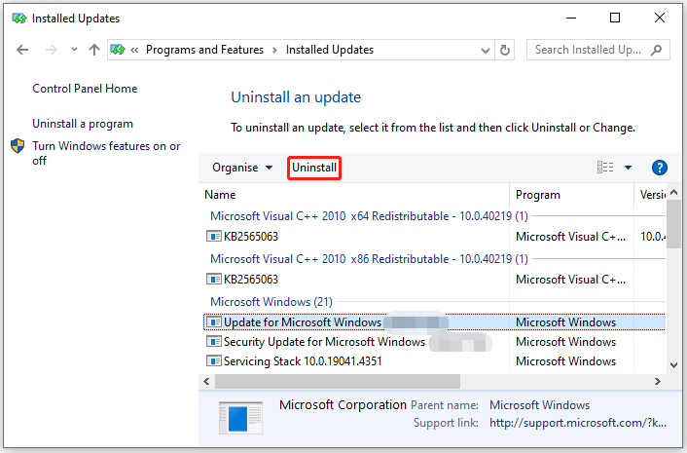Screen dimensions: 687x453
Task: Click the 10.0.4 version cell of first KB2565063
Action: [653, 237]
